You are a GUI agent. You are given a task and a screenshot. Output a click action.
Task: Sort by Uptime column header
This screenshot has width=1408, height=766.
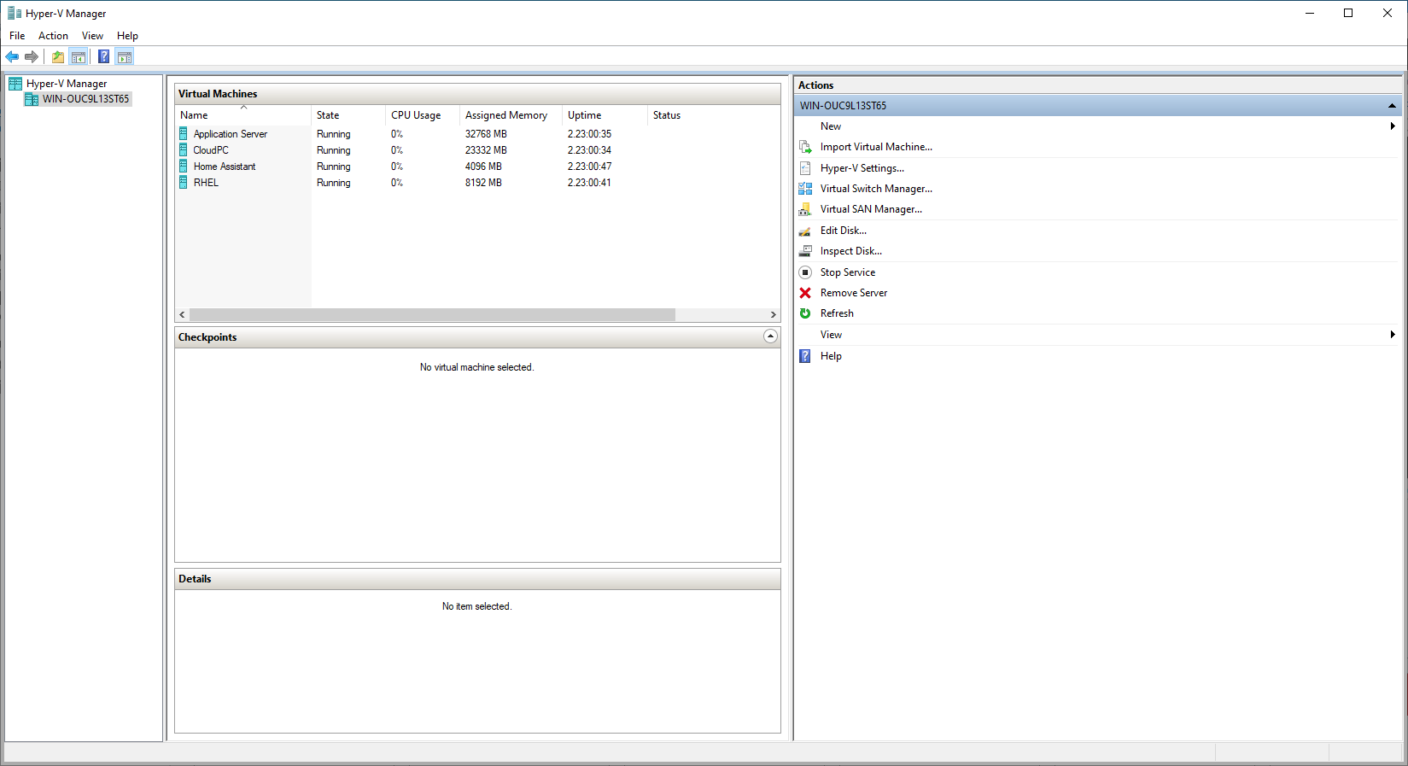(605, 115)
